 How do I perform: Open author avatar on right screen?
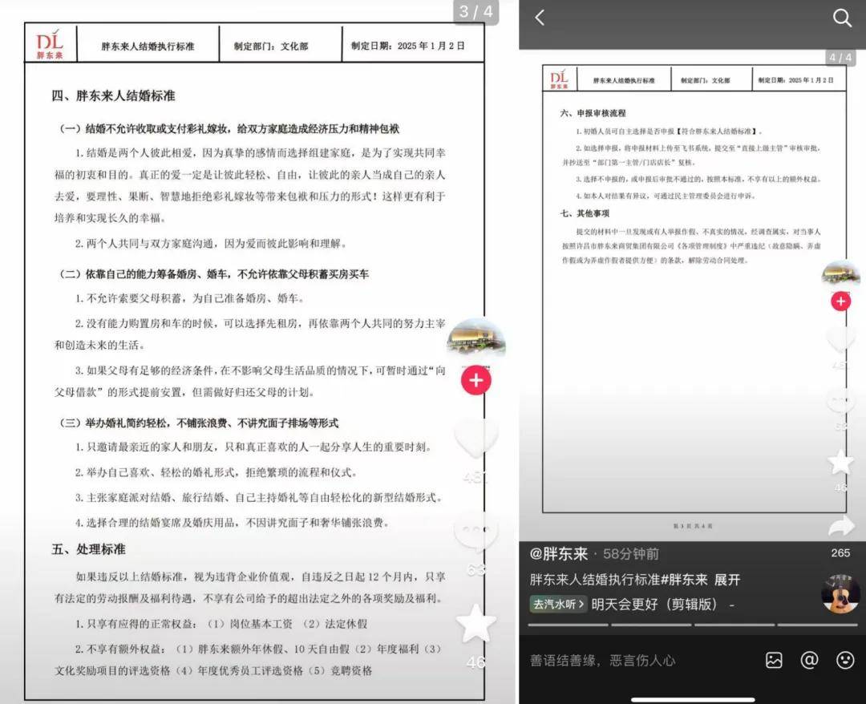pos(840,273)
